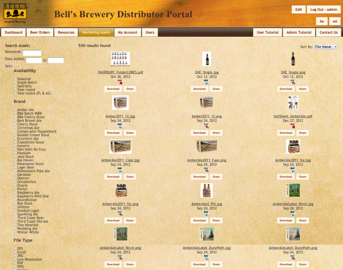The width and height of the screenshot is (343, 270).
Task: Click PNG file type icon under AmberAle2011_Six.png
Action: pyautogui.click(x=121, y=214)
